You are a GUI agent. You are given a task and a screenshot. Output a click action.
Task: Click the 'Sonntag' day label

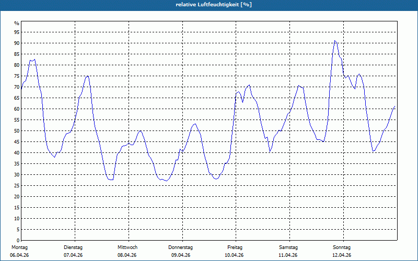[342, 247]
